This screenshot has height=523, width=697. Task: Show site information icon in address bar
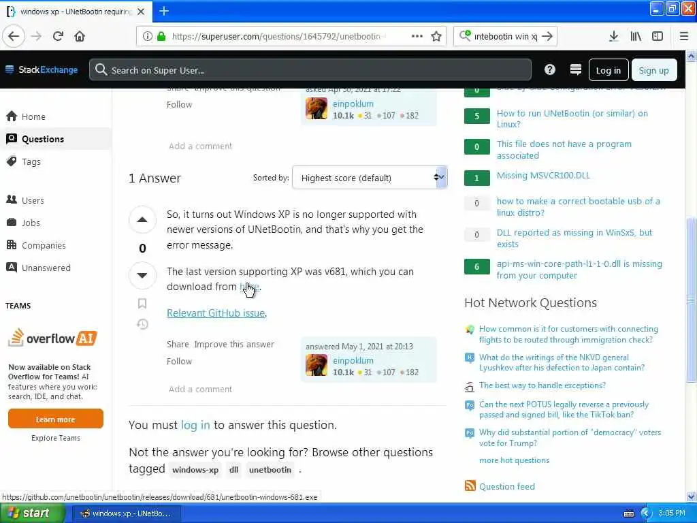[147, 36]
